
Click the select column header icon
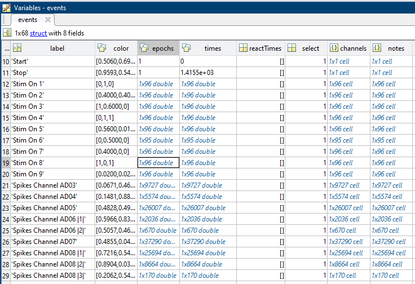click(292, 48)
